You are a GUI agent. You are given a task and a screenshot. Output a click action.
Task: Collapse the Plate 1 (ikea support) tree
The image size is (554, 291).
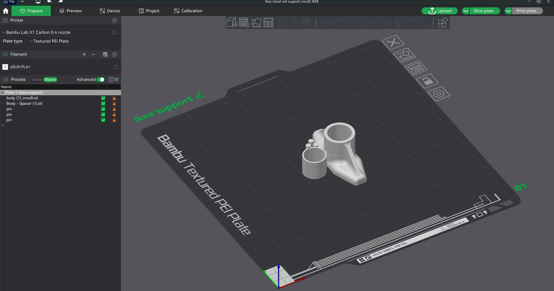[x=4, y=92]
